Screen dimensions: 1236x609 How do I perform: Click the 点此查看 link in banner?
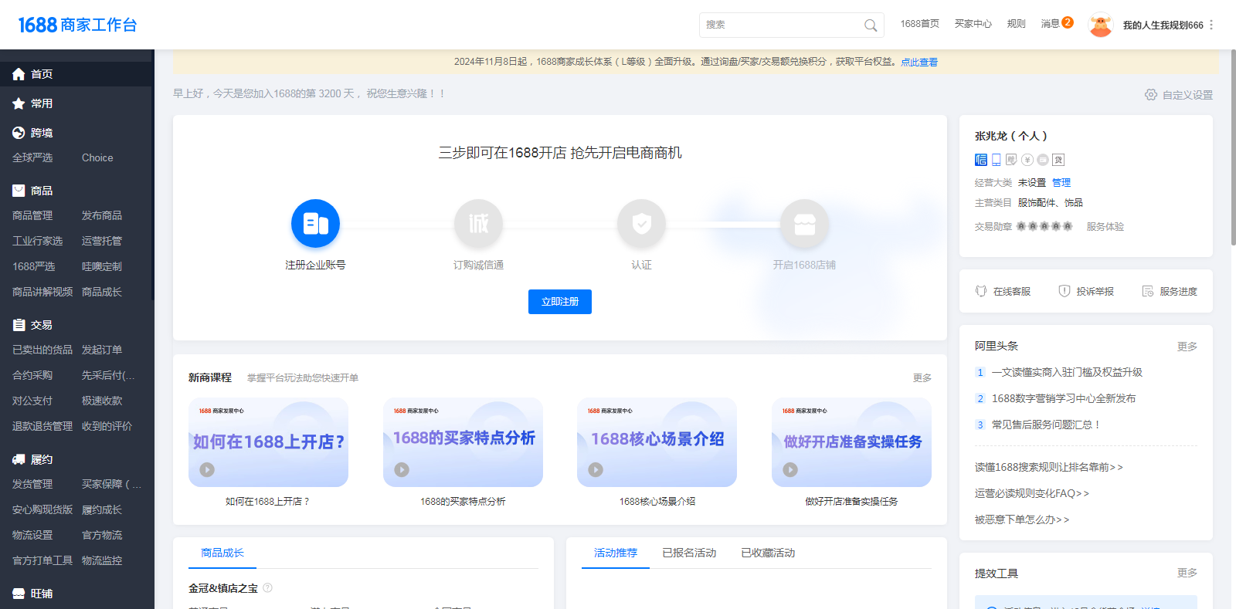coord(919,62)
